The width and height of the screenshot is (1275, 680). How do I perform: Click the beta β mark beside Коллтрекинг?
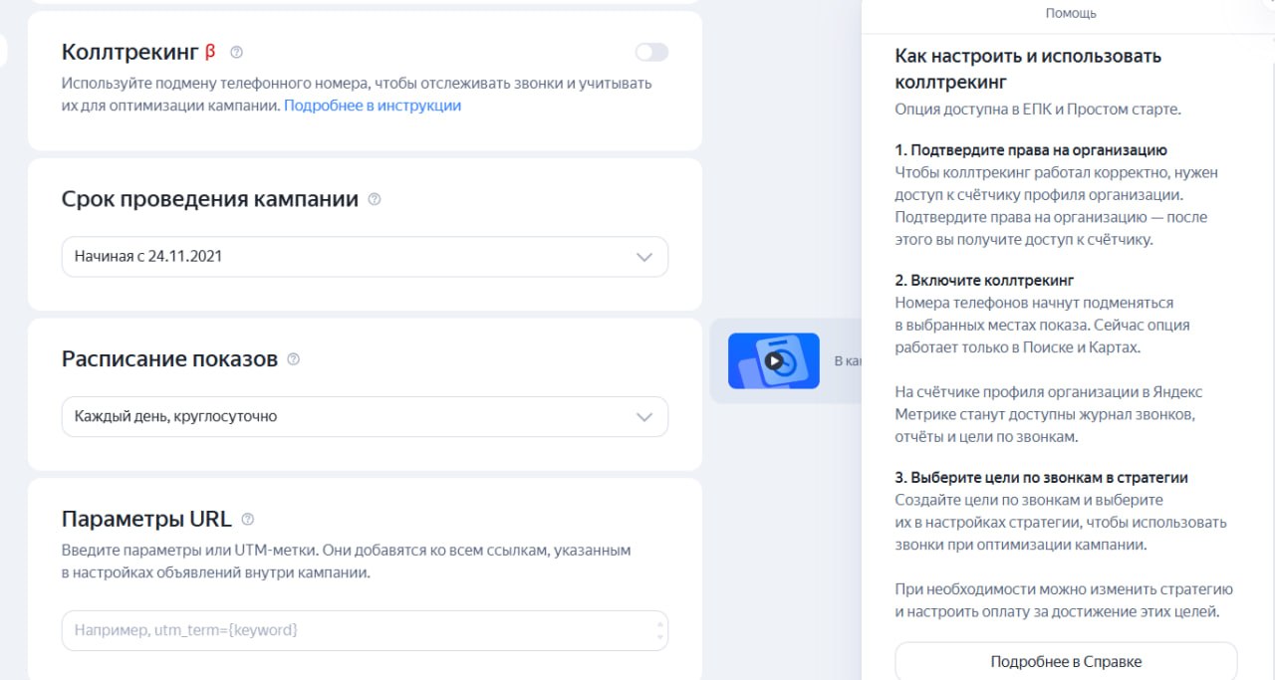coord(210,52)
